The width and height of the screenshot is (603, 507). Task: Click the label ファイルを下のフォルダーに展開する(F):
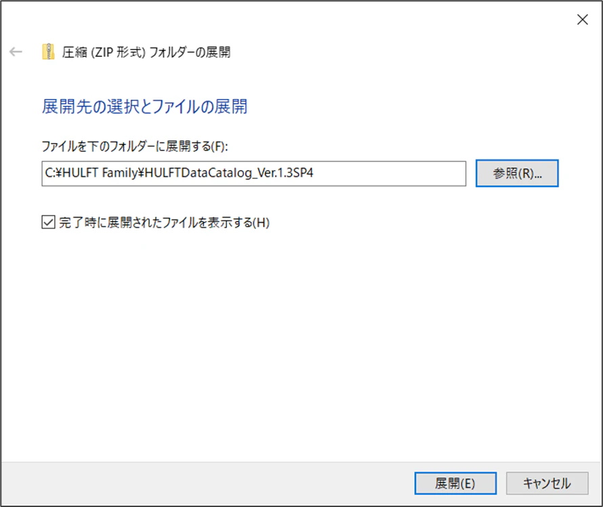pos(135,146)
